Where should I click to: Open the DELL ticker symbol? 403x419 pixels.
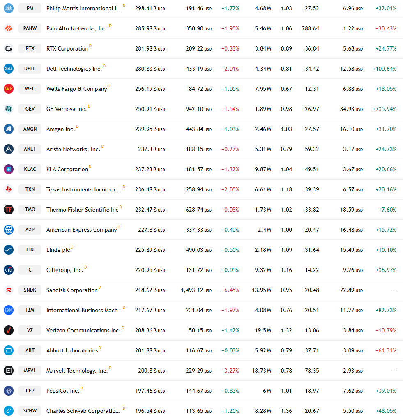coord(30,69)
